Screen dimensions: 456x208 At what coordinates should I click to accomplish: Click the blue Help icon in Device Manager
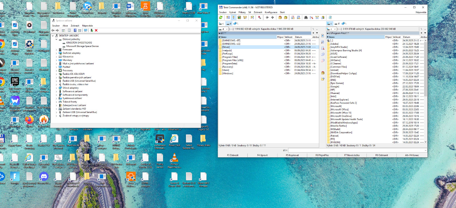[75, 30]
